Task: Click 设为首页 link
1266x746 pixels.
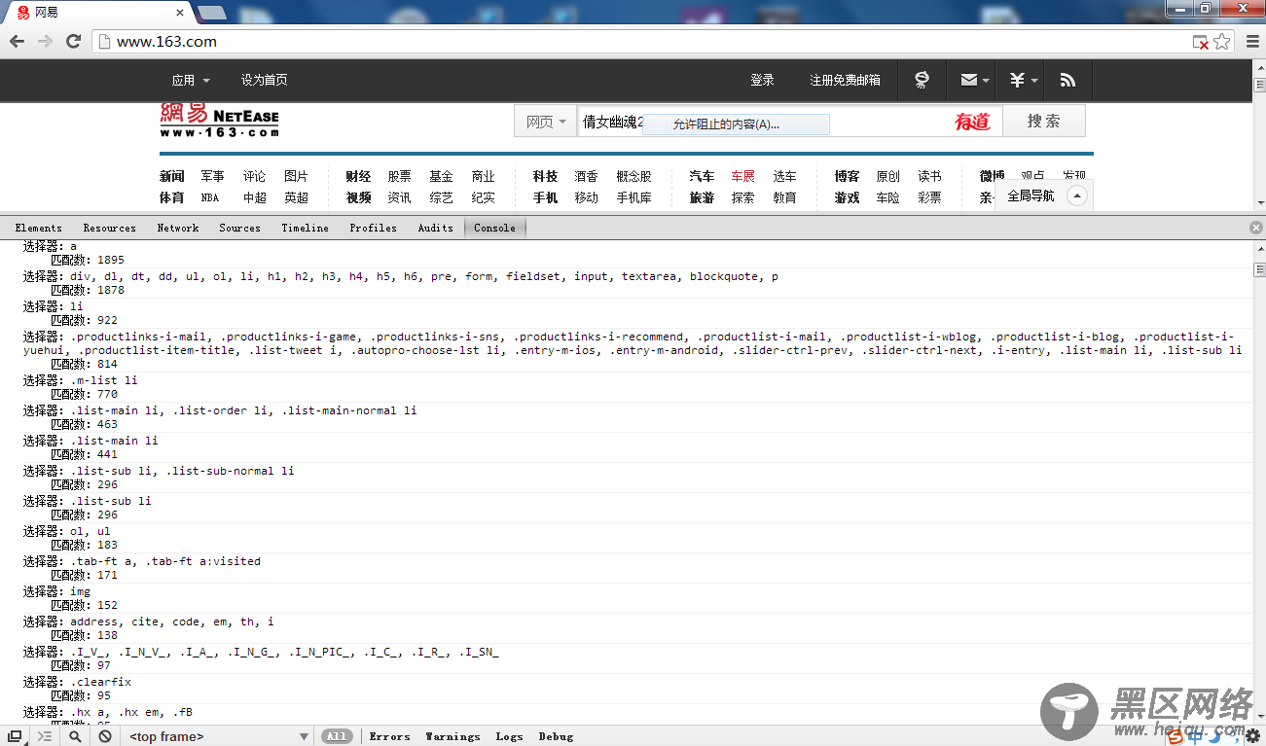Action: 264,81
